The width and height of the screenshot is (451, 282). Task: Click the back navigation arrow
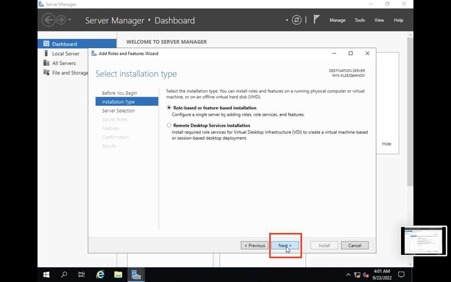(48, 20)
